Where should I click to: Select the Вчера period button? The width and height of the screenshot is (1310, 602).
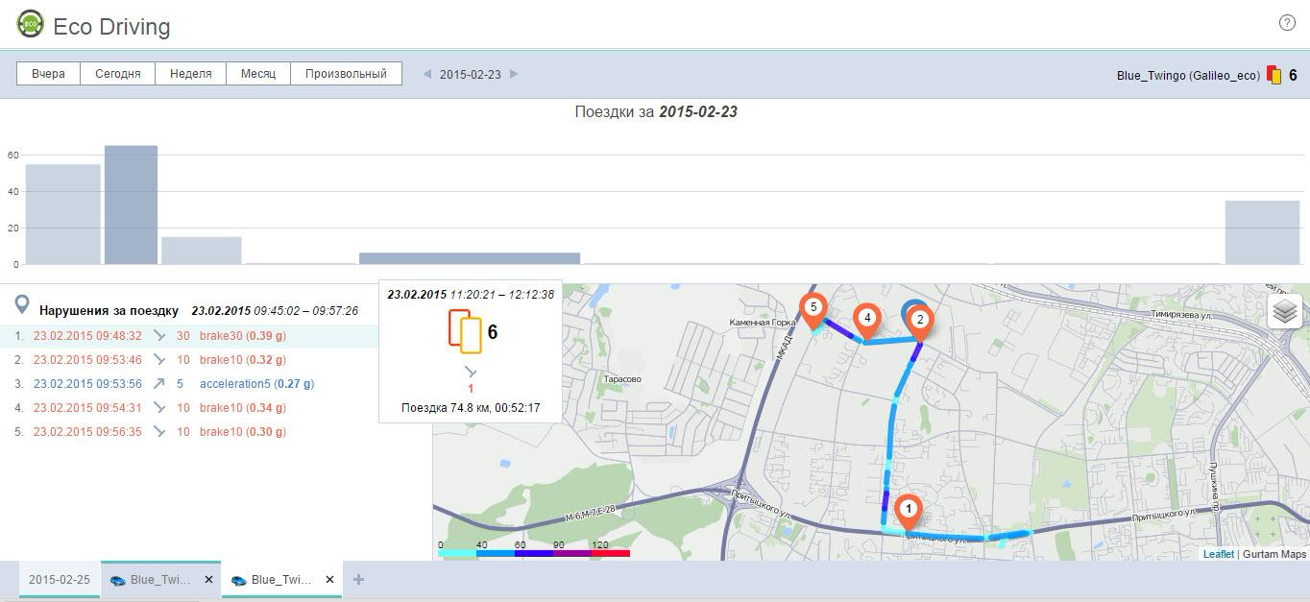[48, 74]
